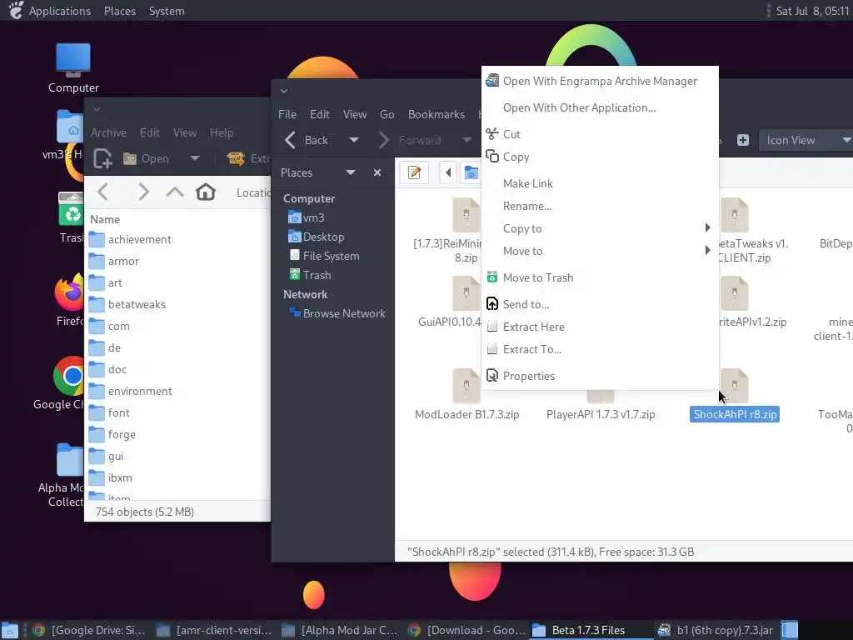Select the PlayerAPI 1.7.3 v1.7.zip file
Image resolution: width=853 pixels, height=640 pixels.
click(601, 414)
